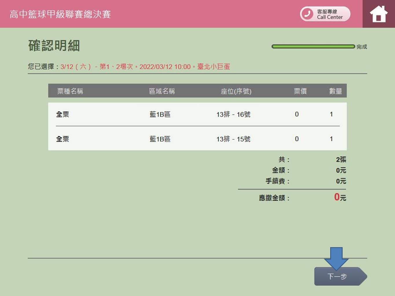The image size is (395, 296).
Task: Click the 2張 total ticket count
Action: click(341, 160)
